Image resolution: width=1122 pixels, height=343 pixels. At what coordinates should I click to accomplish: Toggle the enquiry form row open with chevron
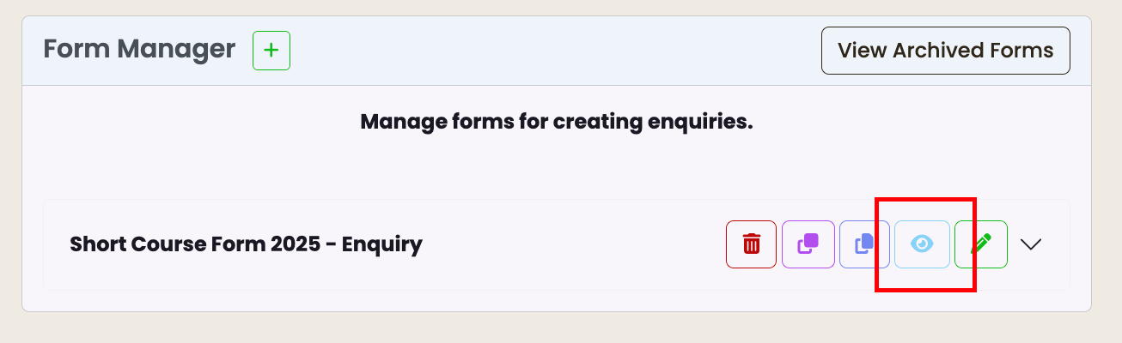1031,244
